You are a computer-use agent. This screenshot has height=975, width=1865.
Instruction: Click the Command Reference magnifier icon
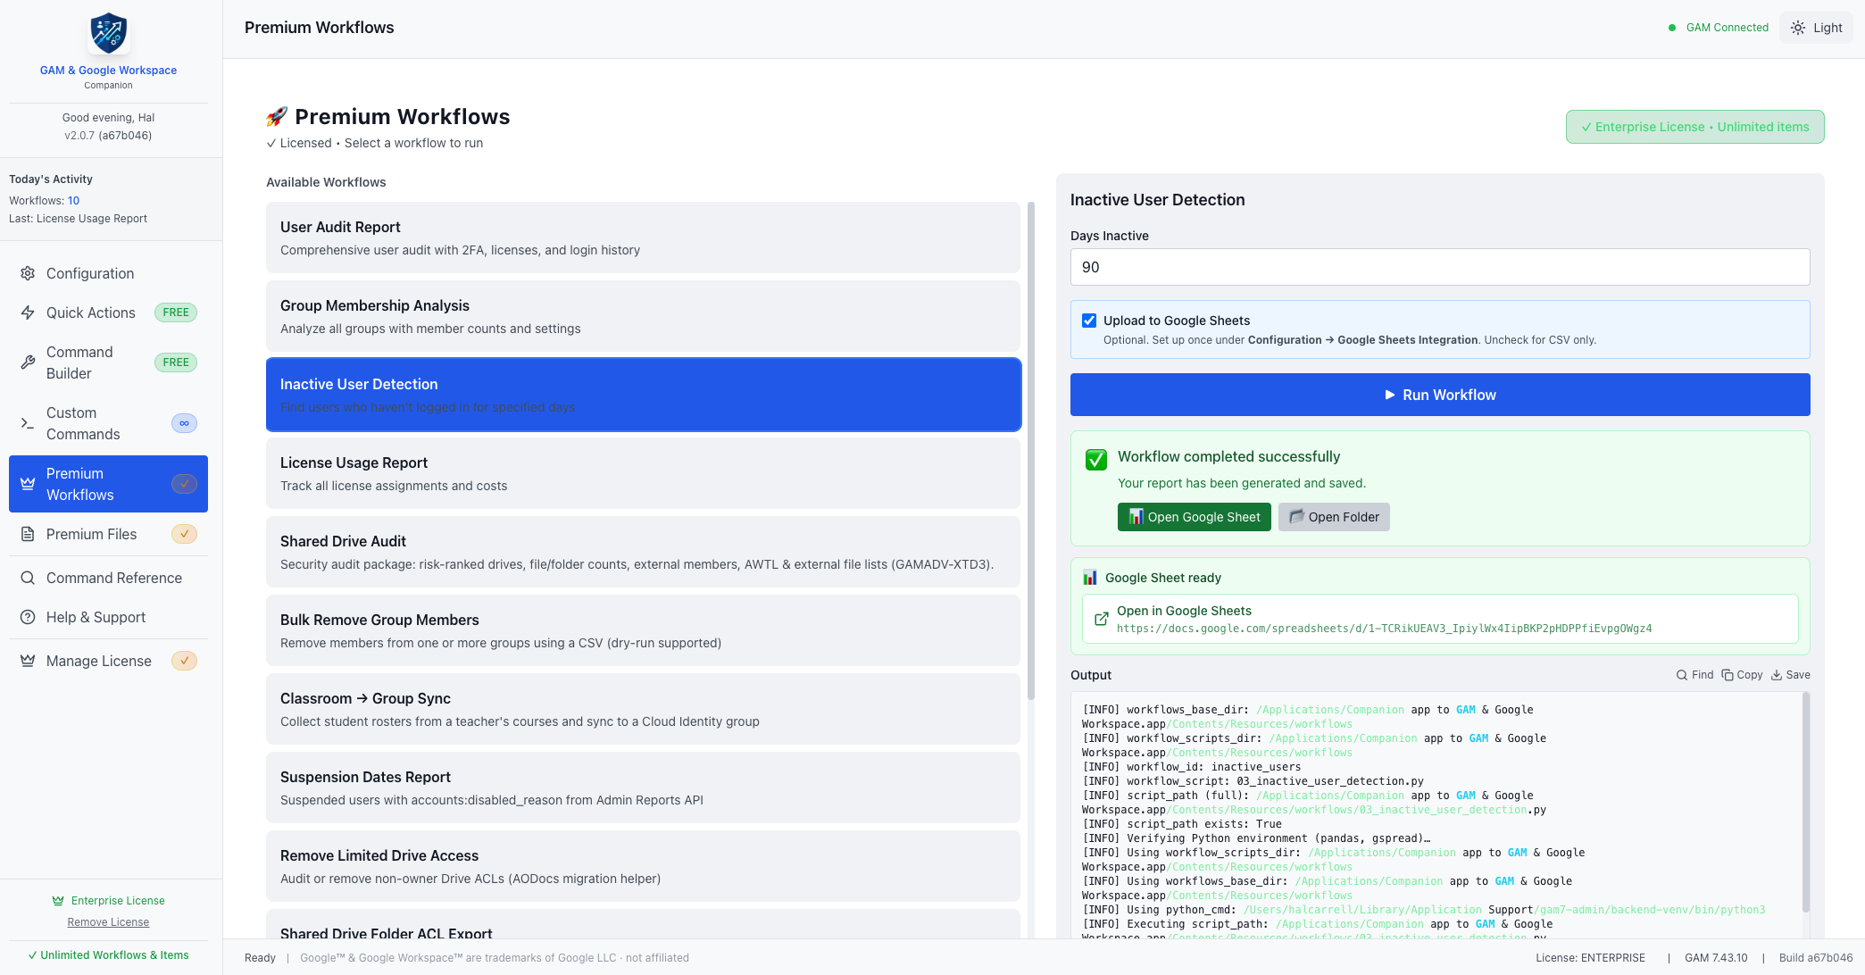coord(28,578)
